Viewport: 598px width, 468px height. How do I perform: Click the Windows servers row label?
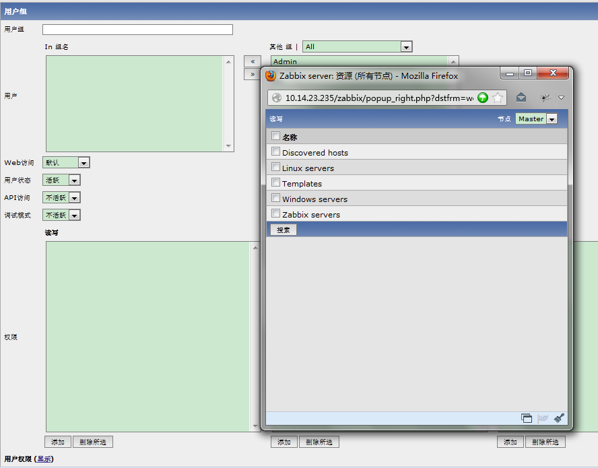click(x=315, y=199)
